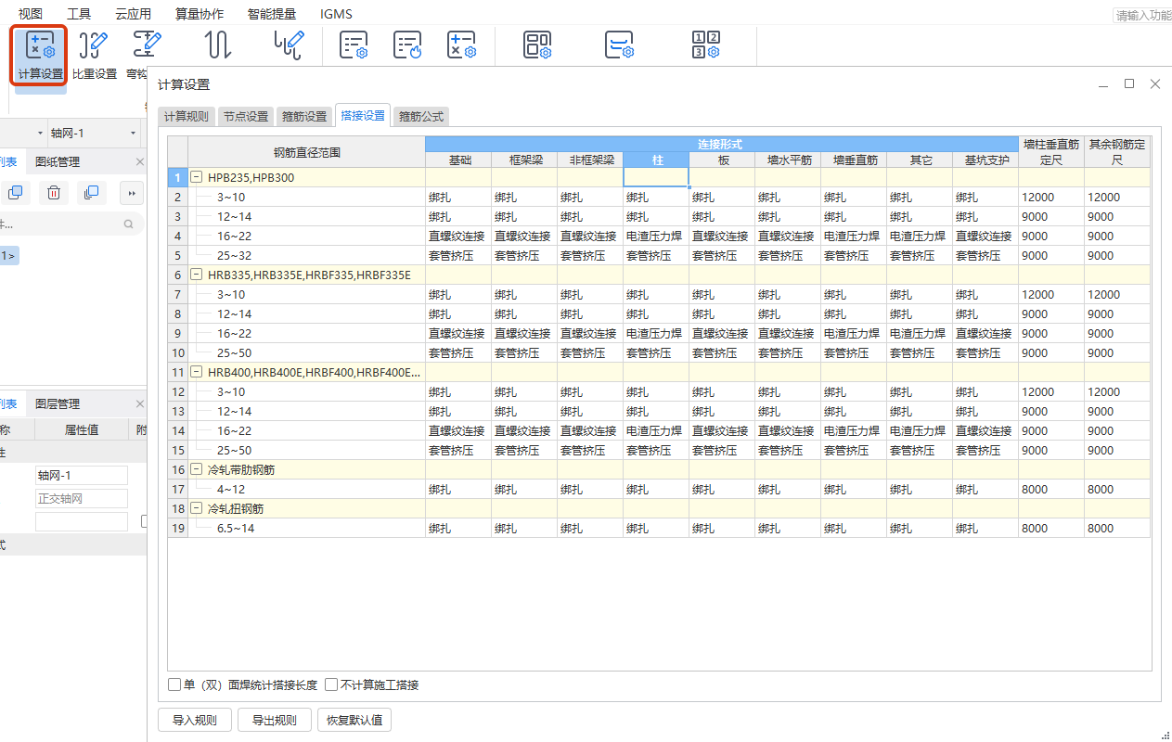This screenshot has height=742, width=1172.
Task: Check the 不计算施工搭接 option
Action: [331, 685]
